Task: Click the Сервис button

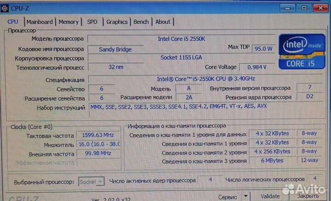Action: click(228, 197)
